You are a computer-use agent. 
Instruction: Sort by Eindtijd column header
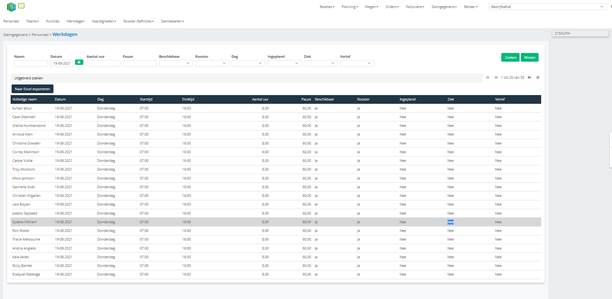[188, 99]
